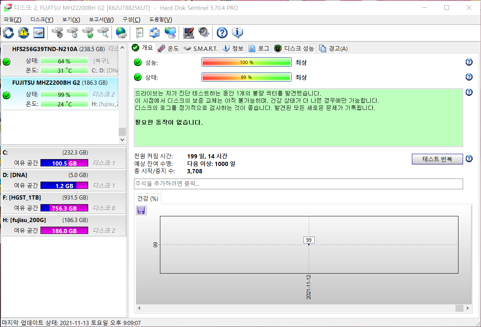This screenshot has width=481, height=327.
Task: Click the floppy save icon on health chart
Action: [141, 210]
